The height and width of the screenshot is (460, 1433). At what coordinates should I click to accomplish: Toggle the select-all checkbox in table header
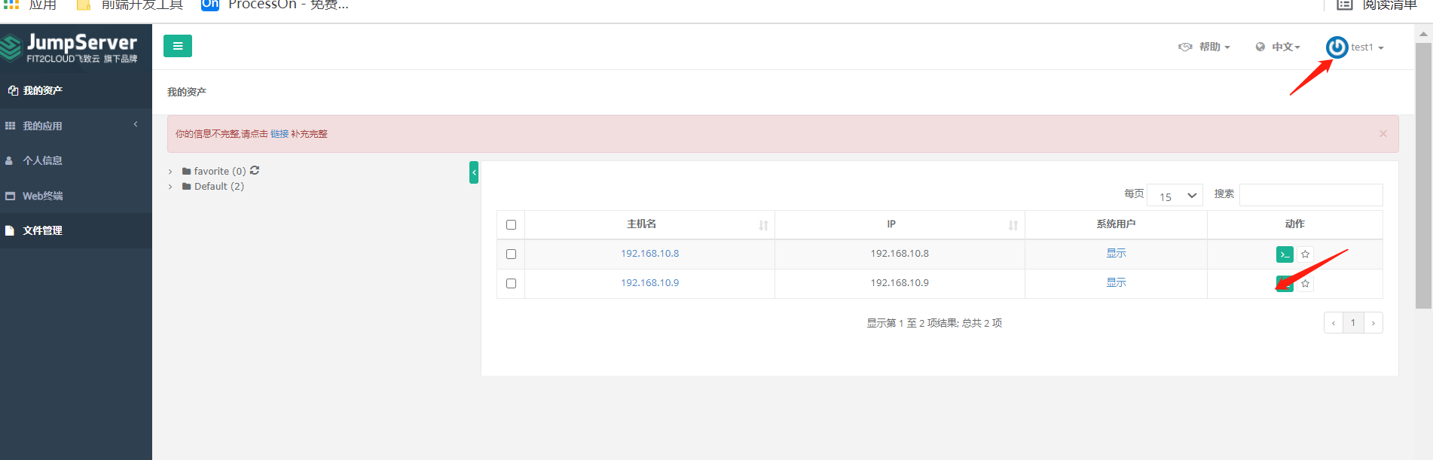click(x=512, y=225)
